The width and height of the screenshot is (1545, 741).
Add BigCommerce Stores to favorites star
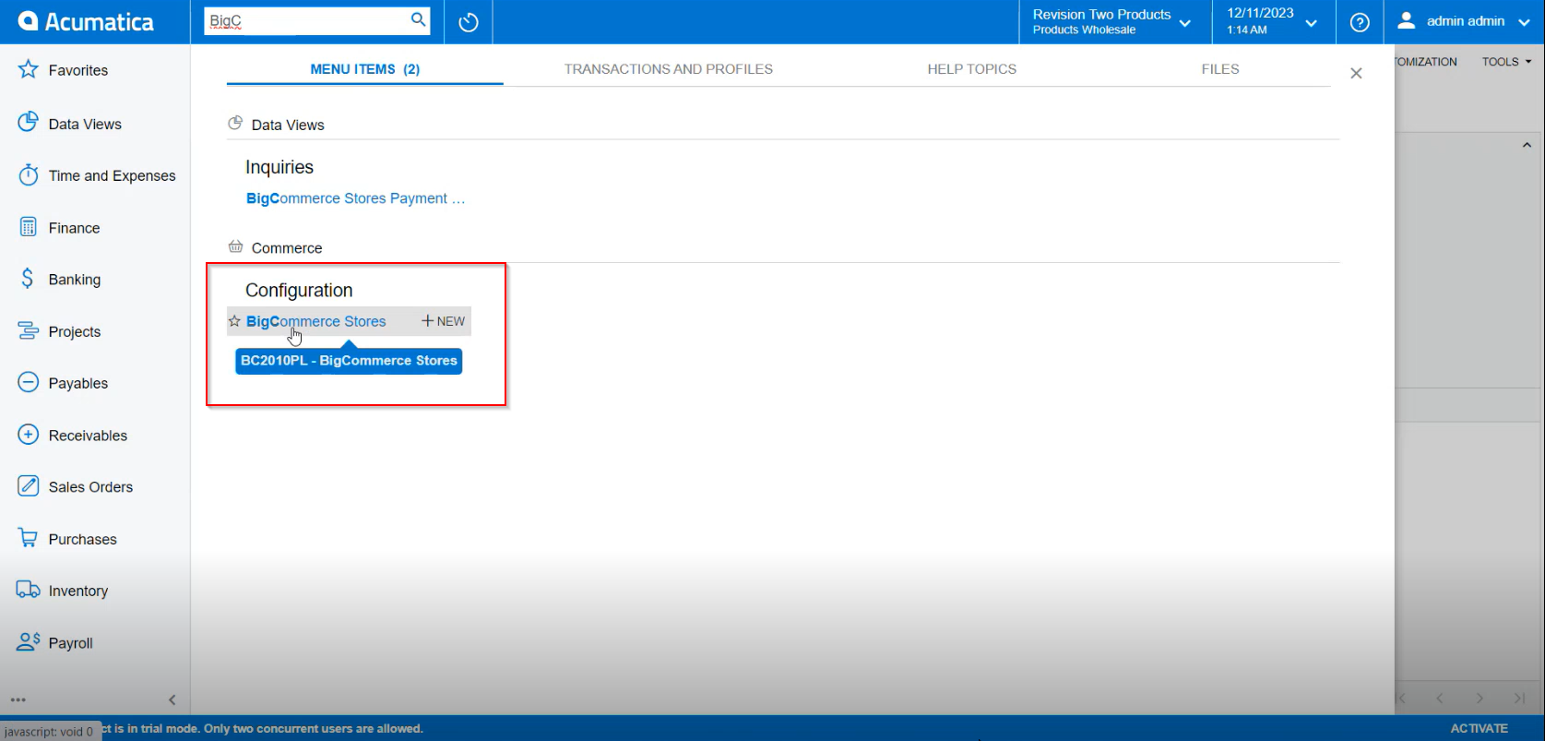coord(234,321)
